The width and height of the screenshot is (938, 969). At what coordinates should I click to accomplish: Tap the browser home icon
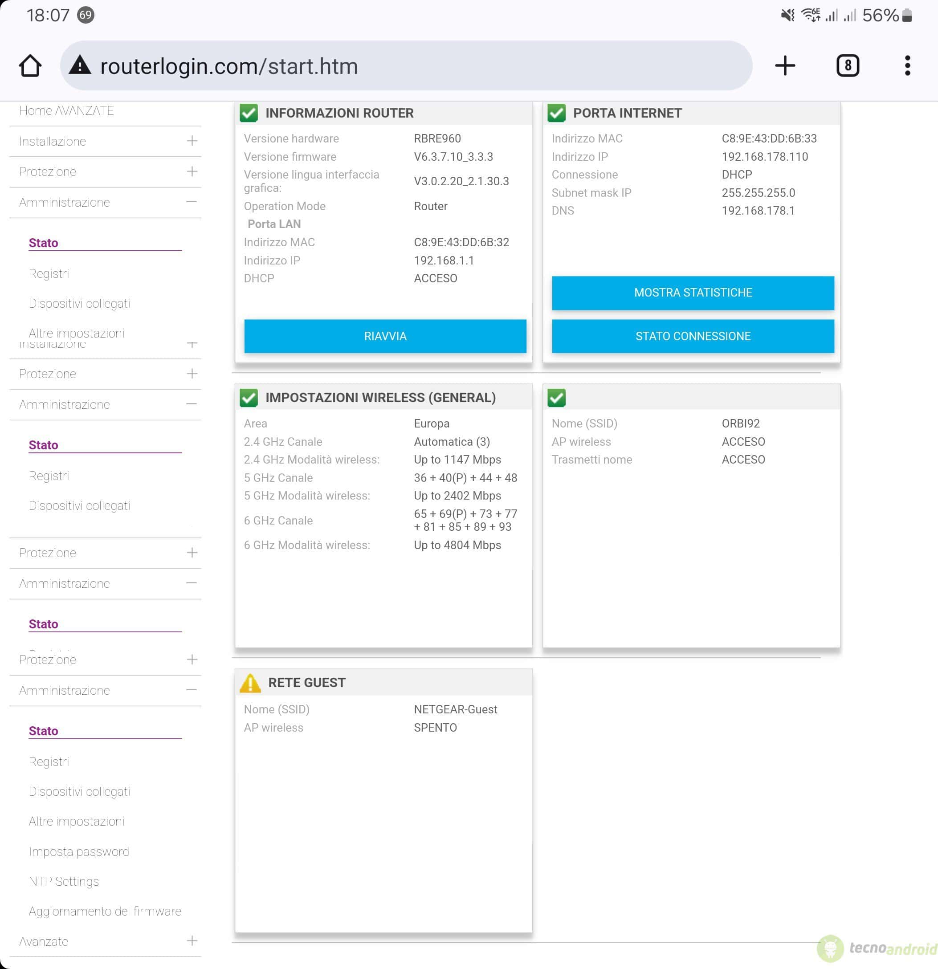(x=30, y=66)
